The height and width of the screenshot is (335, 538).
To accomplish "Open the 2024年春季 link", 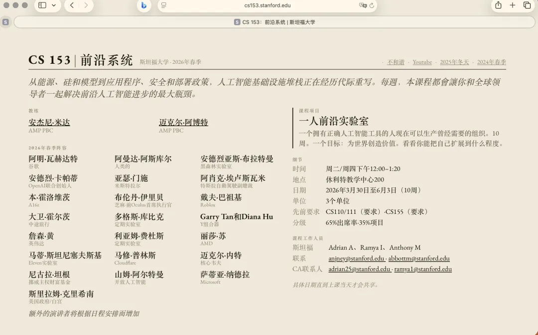I will 491,62.
